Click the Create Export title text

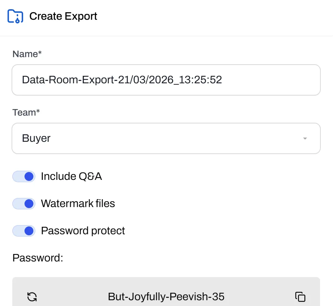point(63,16)
